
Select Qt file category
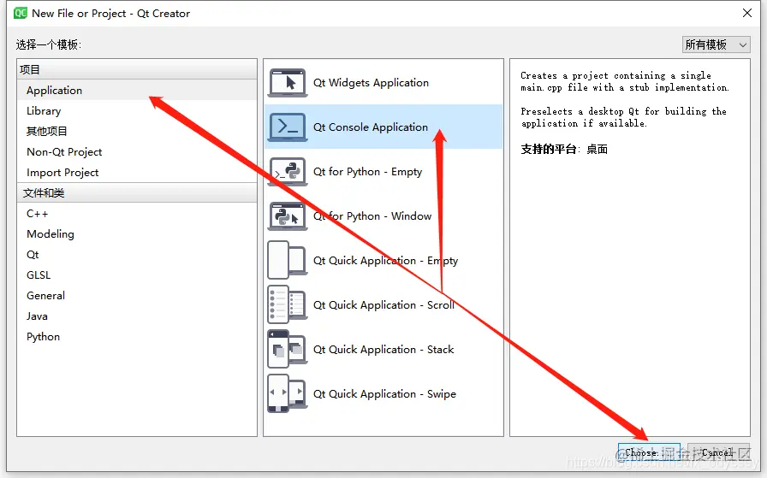point(137,255)
